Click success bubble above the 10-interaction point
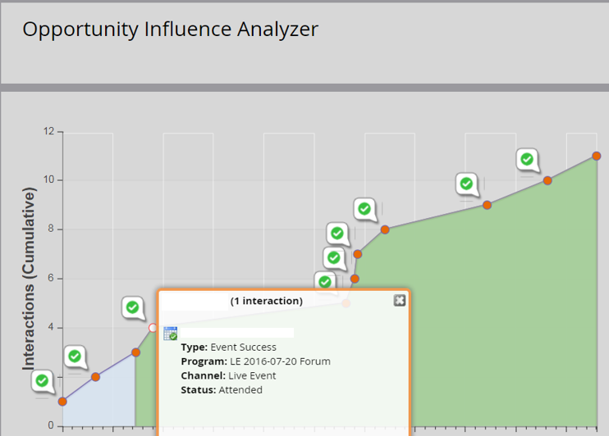 [x=527, y=160]
